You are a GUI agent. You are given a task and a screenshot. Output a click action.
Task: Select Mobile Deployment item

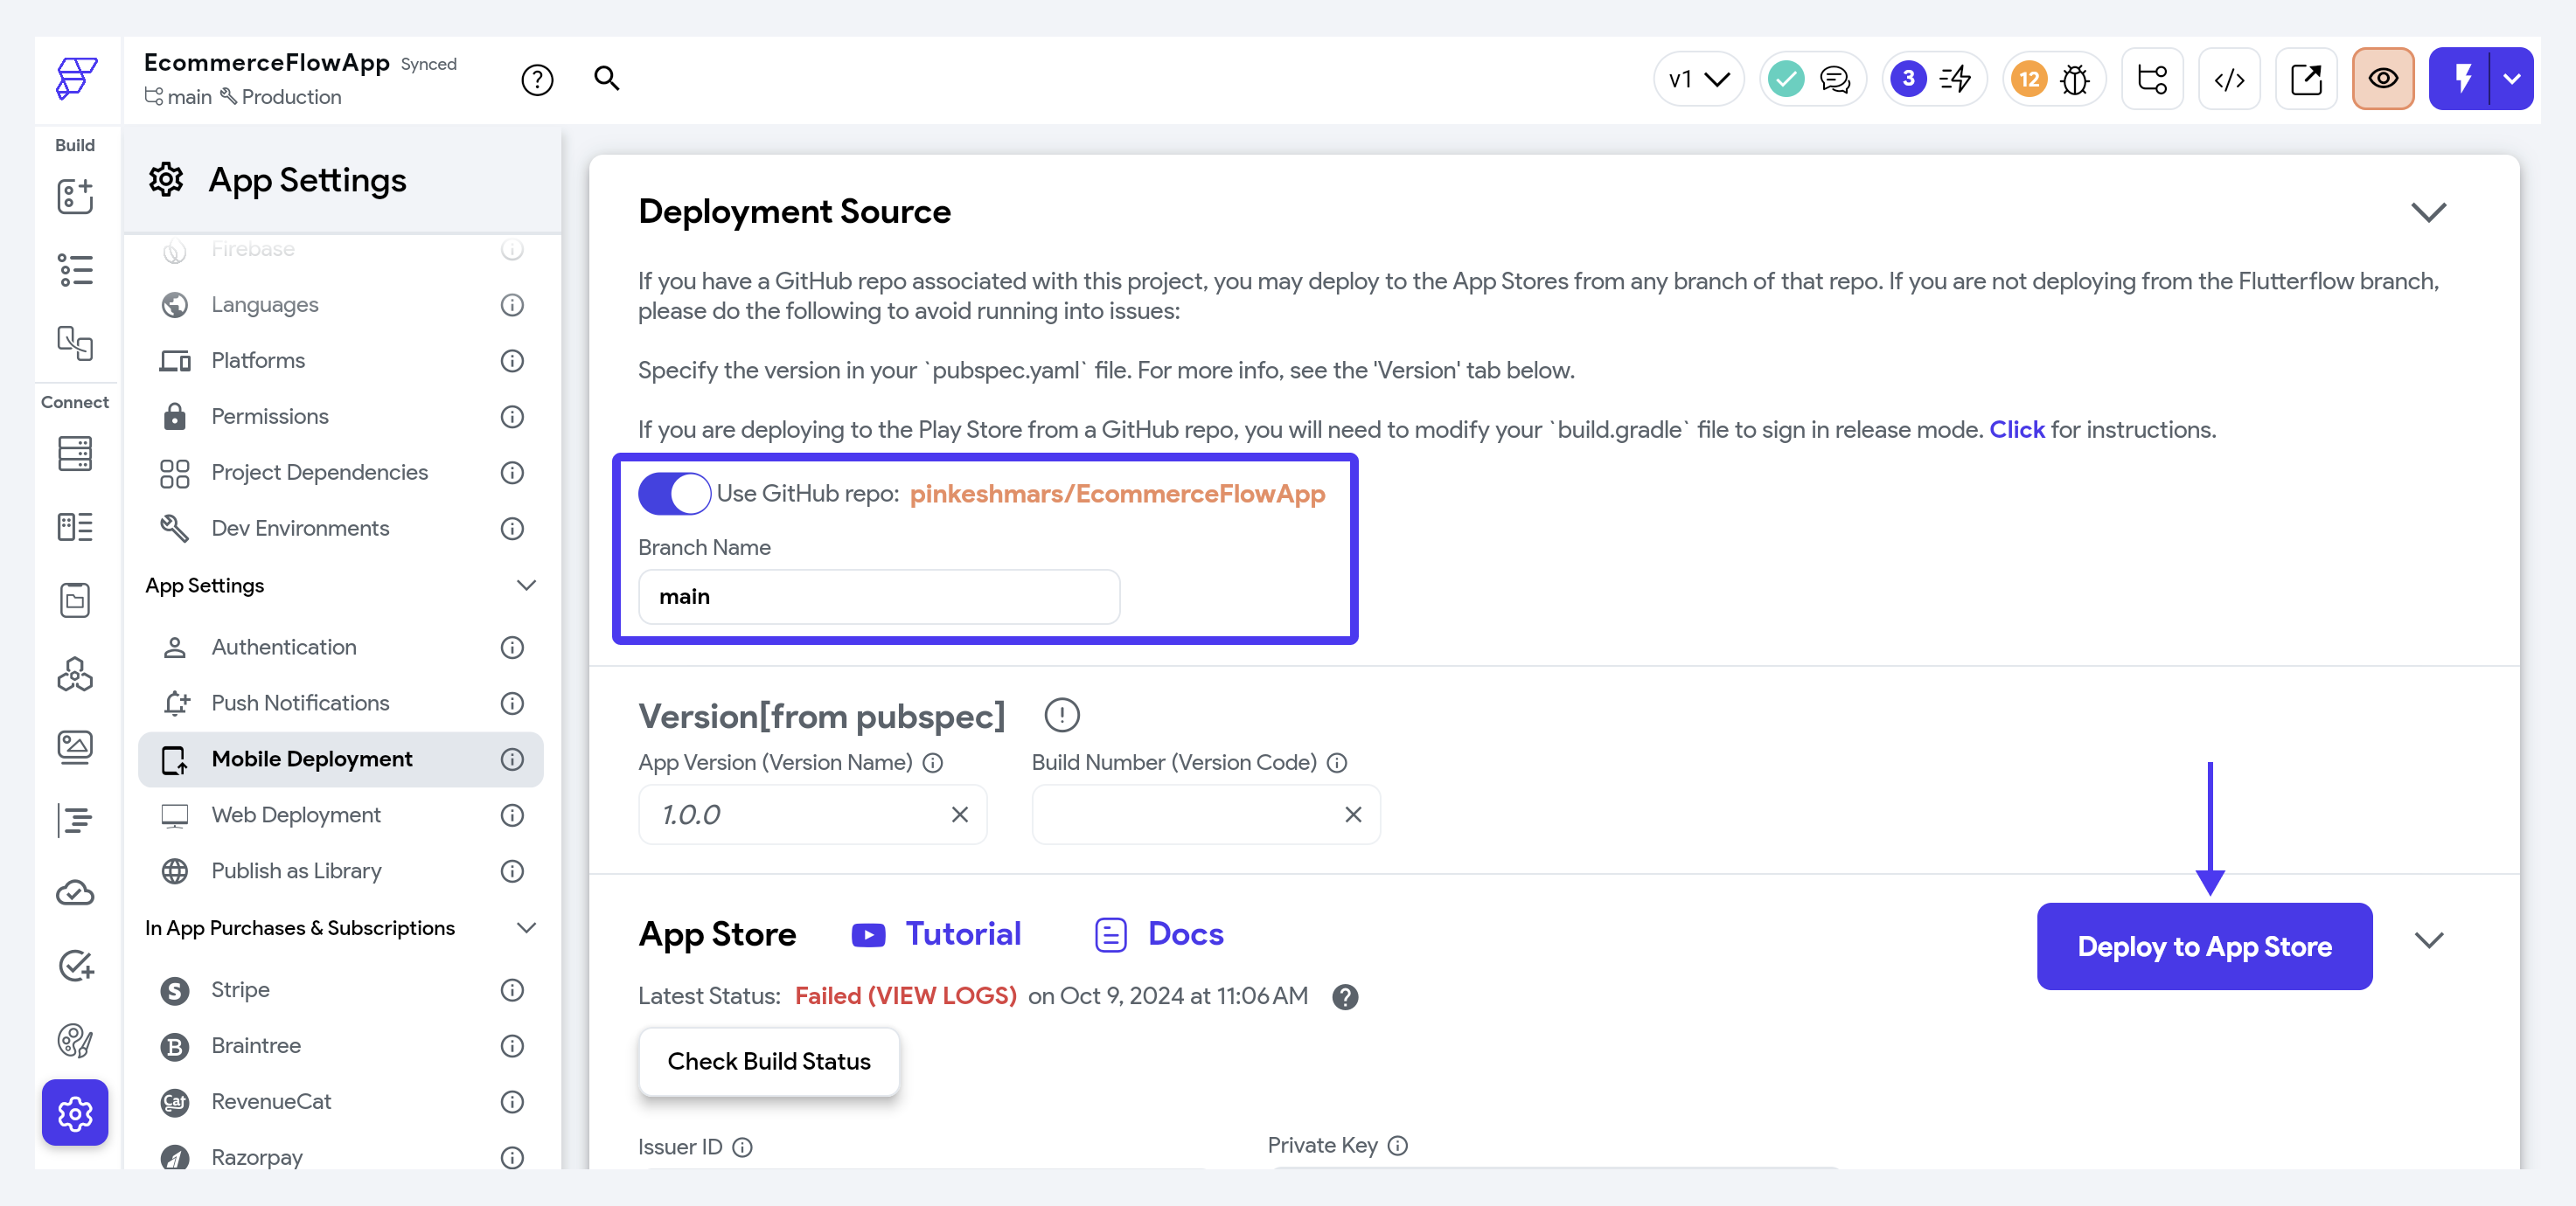click(340, 759)
